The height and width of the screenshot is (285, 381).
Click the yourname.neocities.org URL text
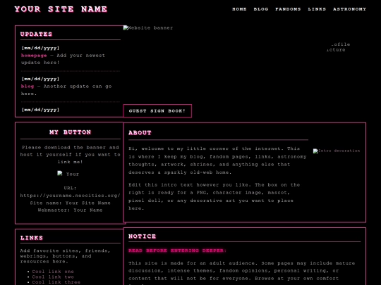tap(71, 196)
